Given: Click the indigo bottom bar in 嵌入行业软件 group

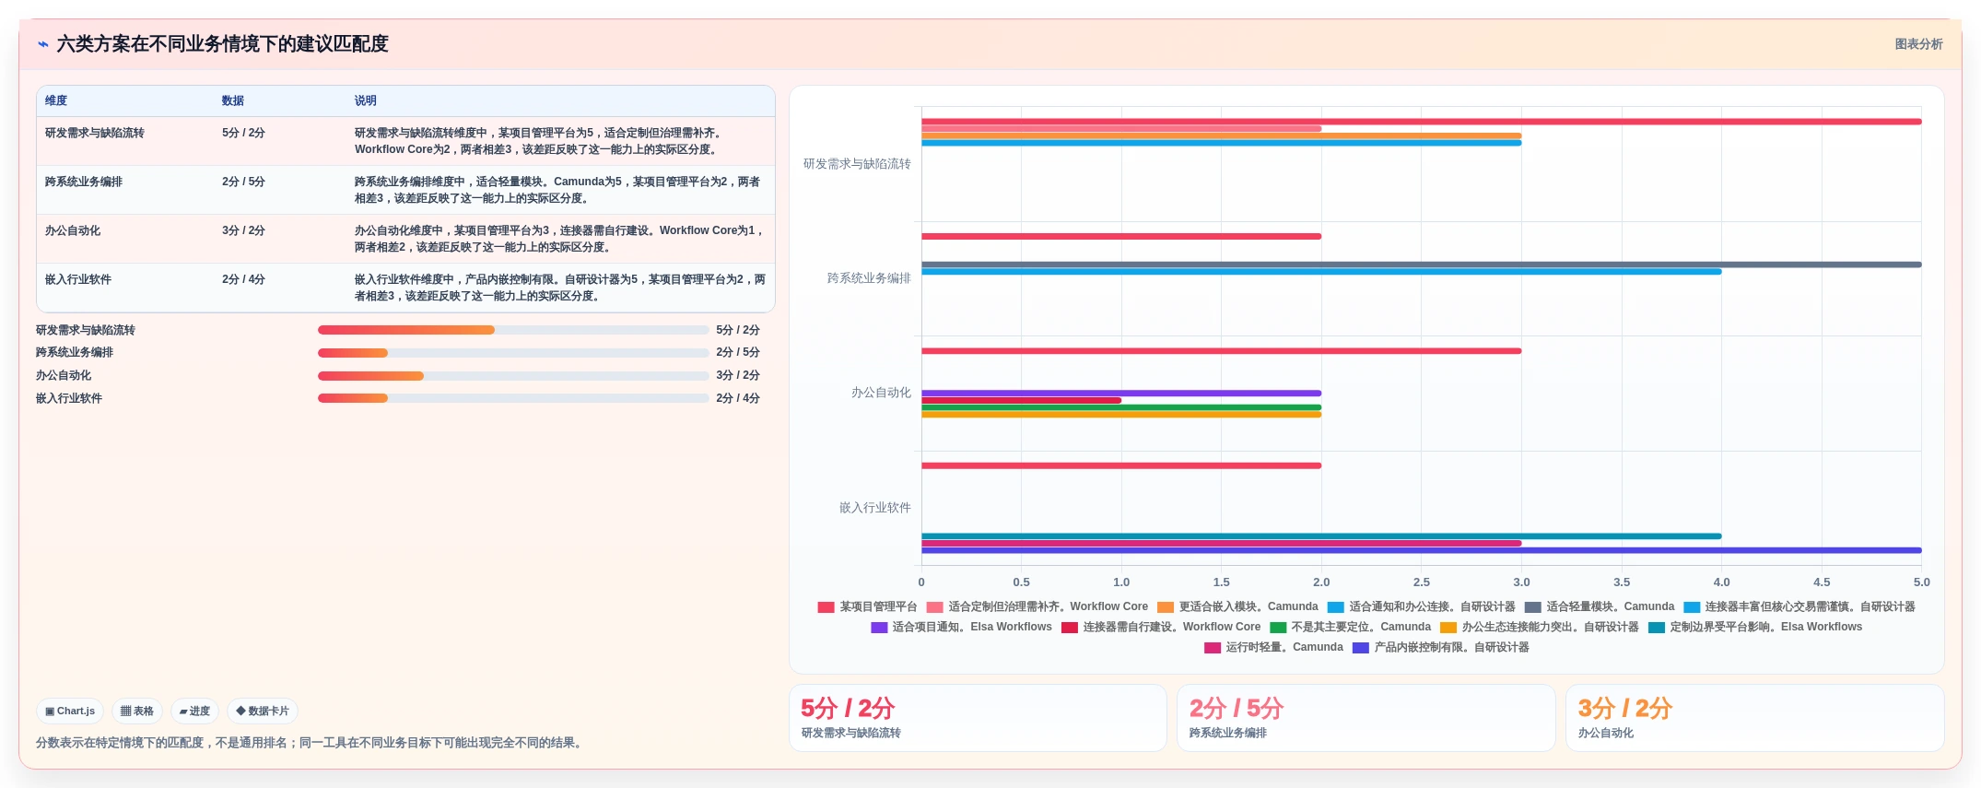Looking at the screenshot, I should tap(1421, 550).
